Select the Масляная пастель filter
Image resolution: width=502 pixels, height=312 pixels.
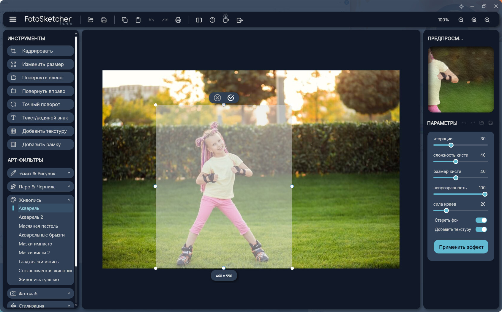tap(38, 226)
